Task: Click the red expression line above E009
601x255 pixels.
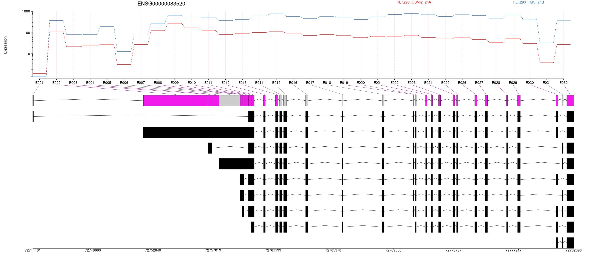Action: point(175,23)
